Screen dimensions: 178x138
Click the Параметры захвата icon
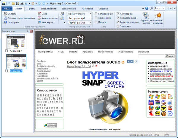[146, 18]
